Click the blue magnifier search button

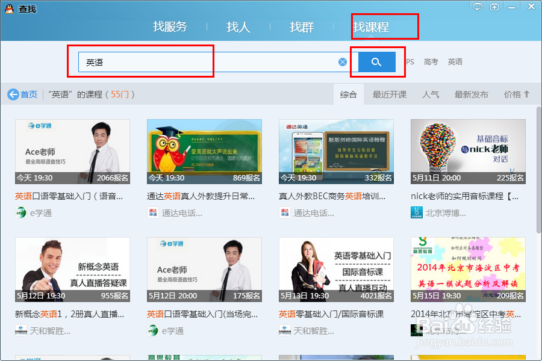pos(376,61)
